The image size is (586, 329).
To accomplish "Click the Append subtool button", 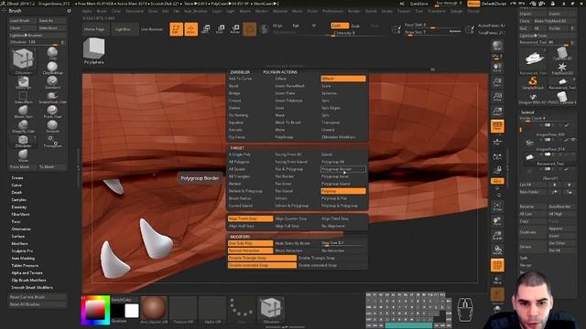I will [561, 228].
